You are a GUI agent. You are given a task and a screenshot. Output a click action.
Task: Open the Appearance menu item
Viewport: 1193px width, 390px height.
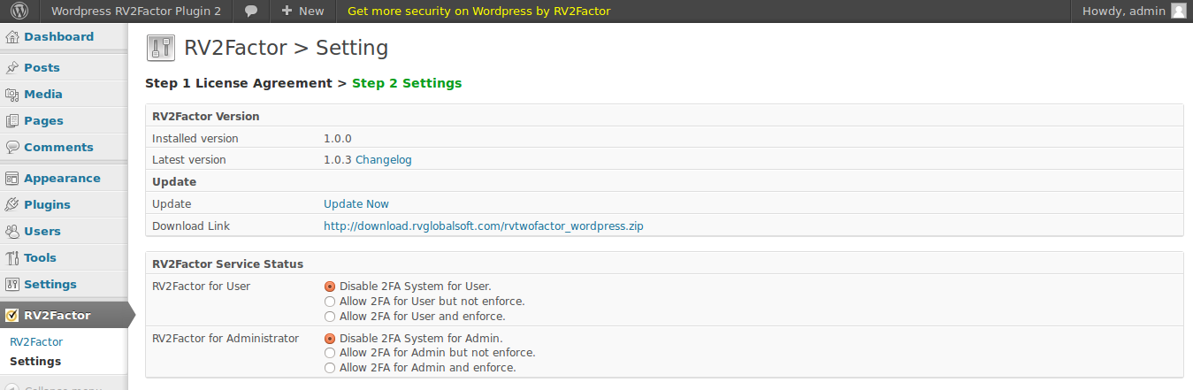(62, 179)
